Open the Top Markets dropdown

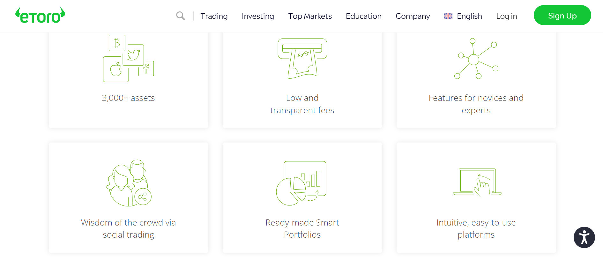point(310,16)
